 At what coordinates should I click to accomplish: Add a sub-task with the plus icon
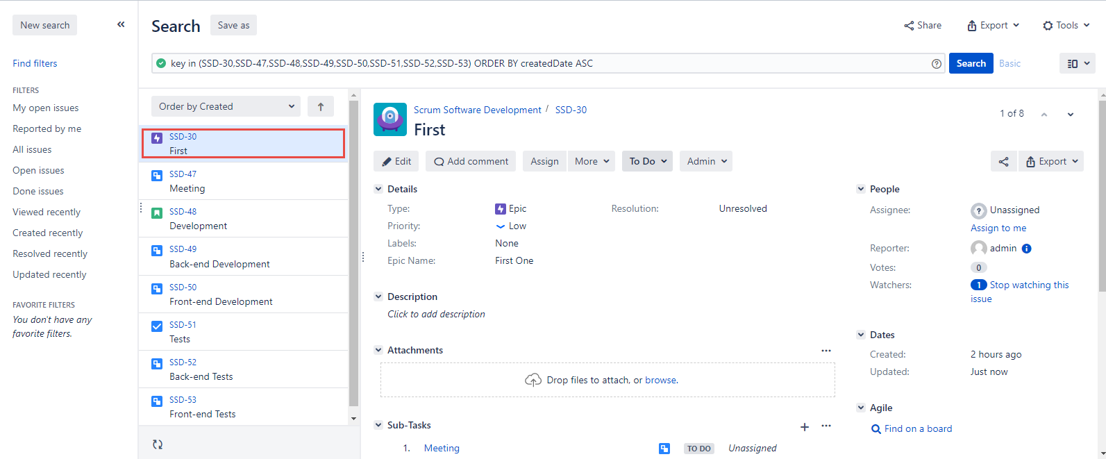point(804,426)
